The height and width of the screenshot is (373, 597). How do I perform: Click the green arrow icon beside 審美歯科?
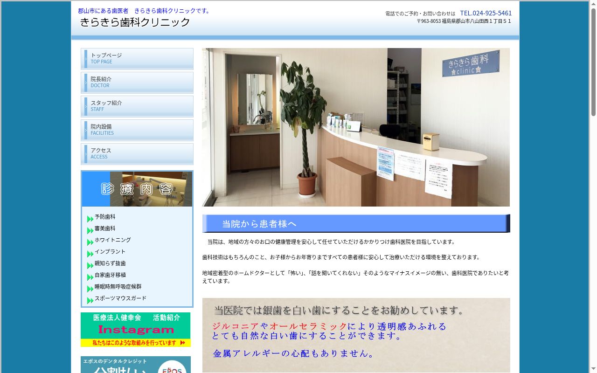coord(90,231)
